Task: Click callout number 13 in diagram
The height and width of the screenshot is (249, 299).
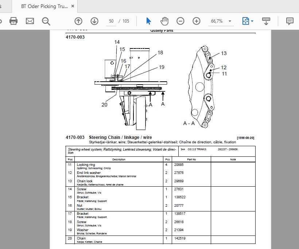Action: 224,53
